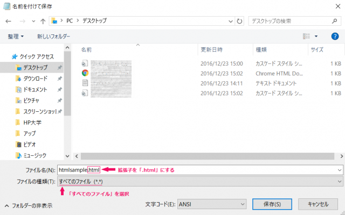Select CSS file dated 2016/12/23 15:02
Viewport: 345px width, 215px height.
[85, 93]
